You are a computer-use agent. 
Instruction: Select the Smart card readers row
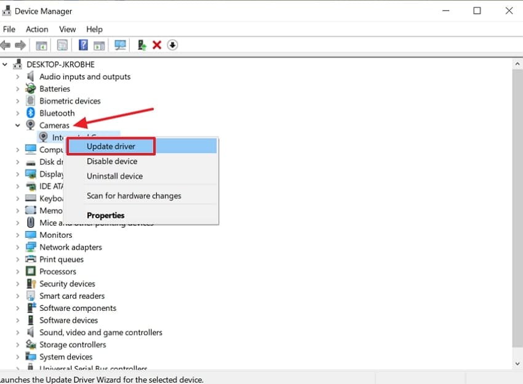(72, 296)
